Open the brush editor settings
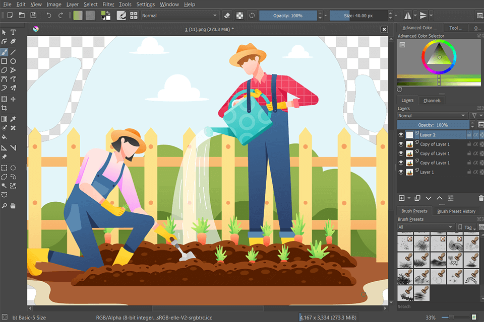 click(x=122, y=16)
